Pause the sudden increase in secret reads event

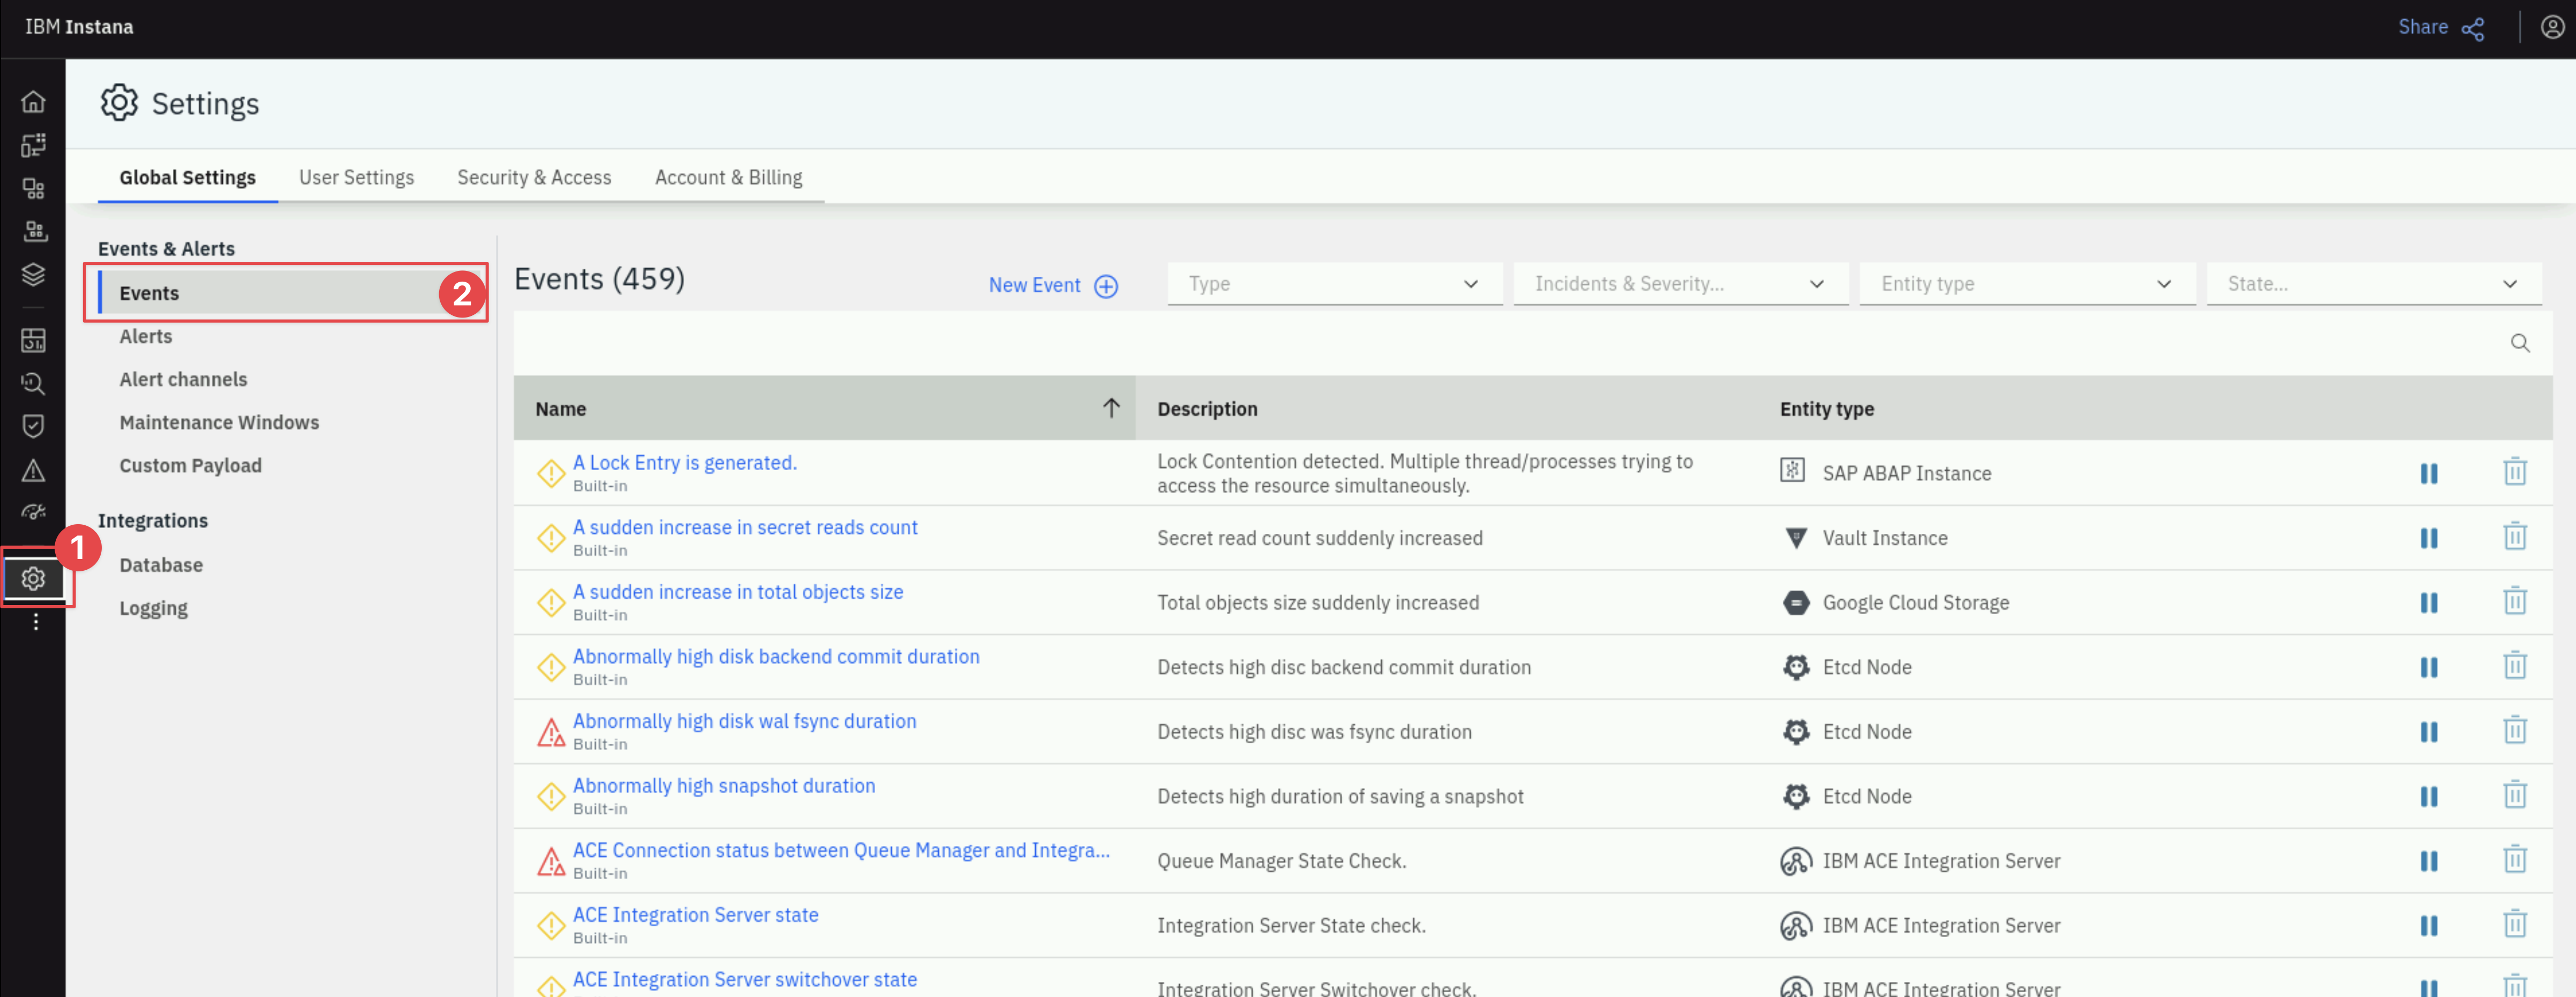pos(2428,538)
